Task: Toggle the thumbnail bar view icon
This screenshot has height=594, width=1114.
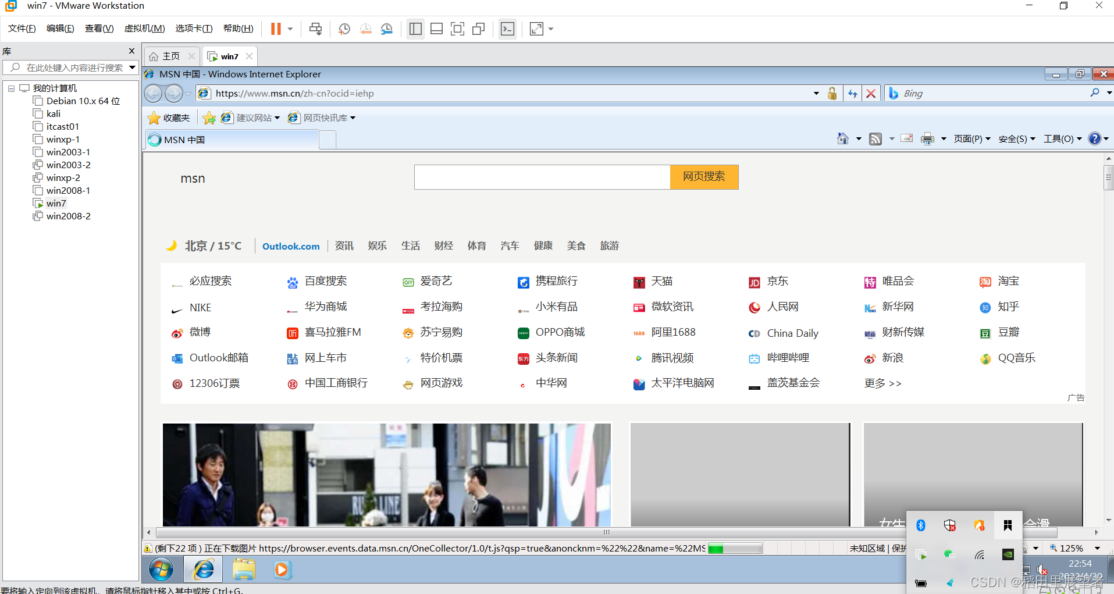Action: click(436, 29)
